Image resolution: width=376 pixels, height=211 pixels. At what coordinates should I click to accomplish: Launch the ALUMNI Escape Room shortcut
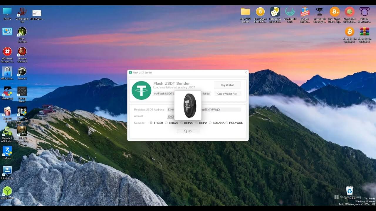(22, 134)
